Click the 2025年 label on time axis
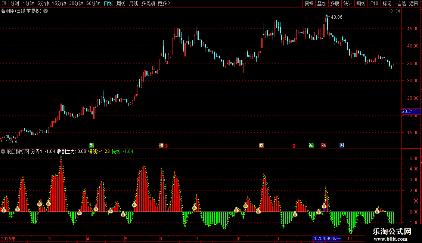 click(x=8, y=239)
